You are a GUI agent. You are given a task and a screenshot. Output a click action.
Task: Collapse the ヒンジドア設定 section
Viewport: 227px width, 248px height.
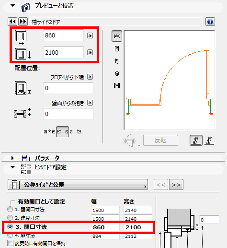12,167
